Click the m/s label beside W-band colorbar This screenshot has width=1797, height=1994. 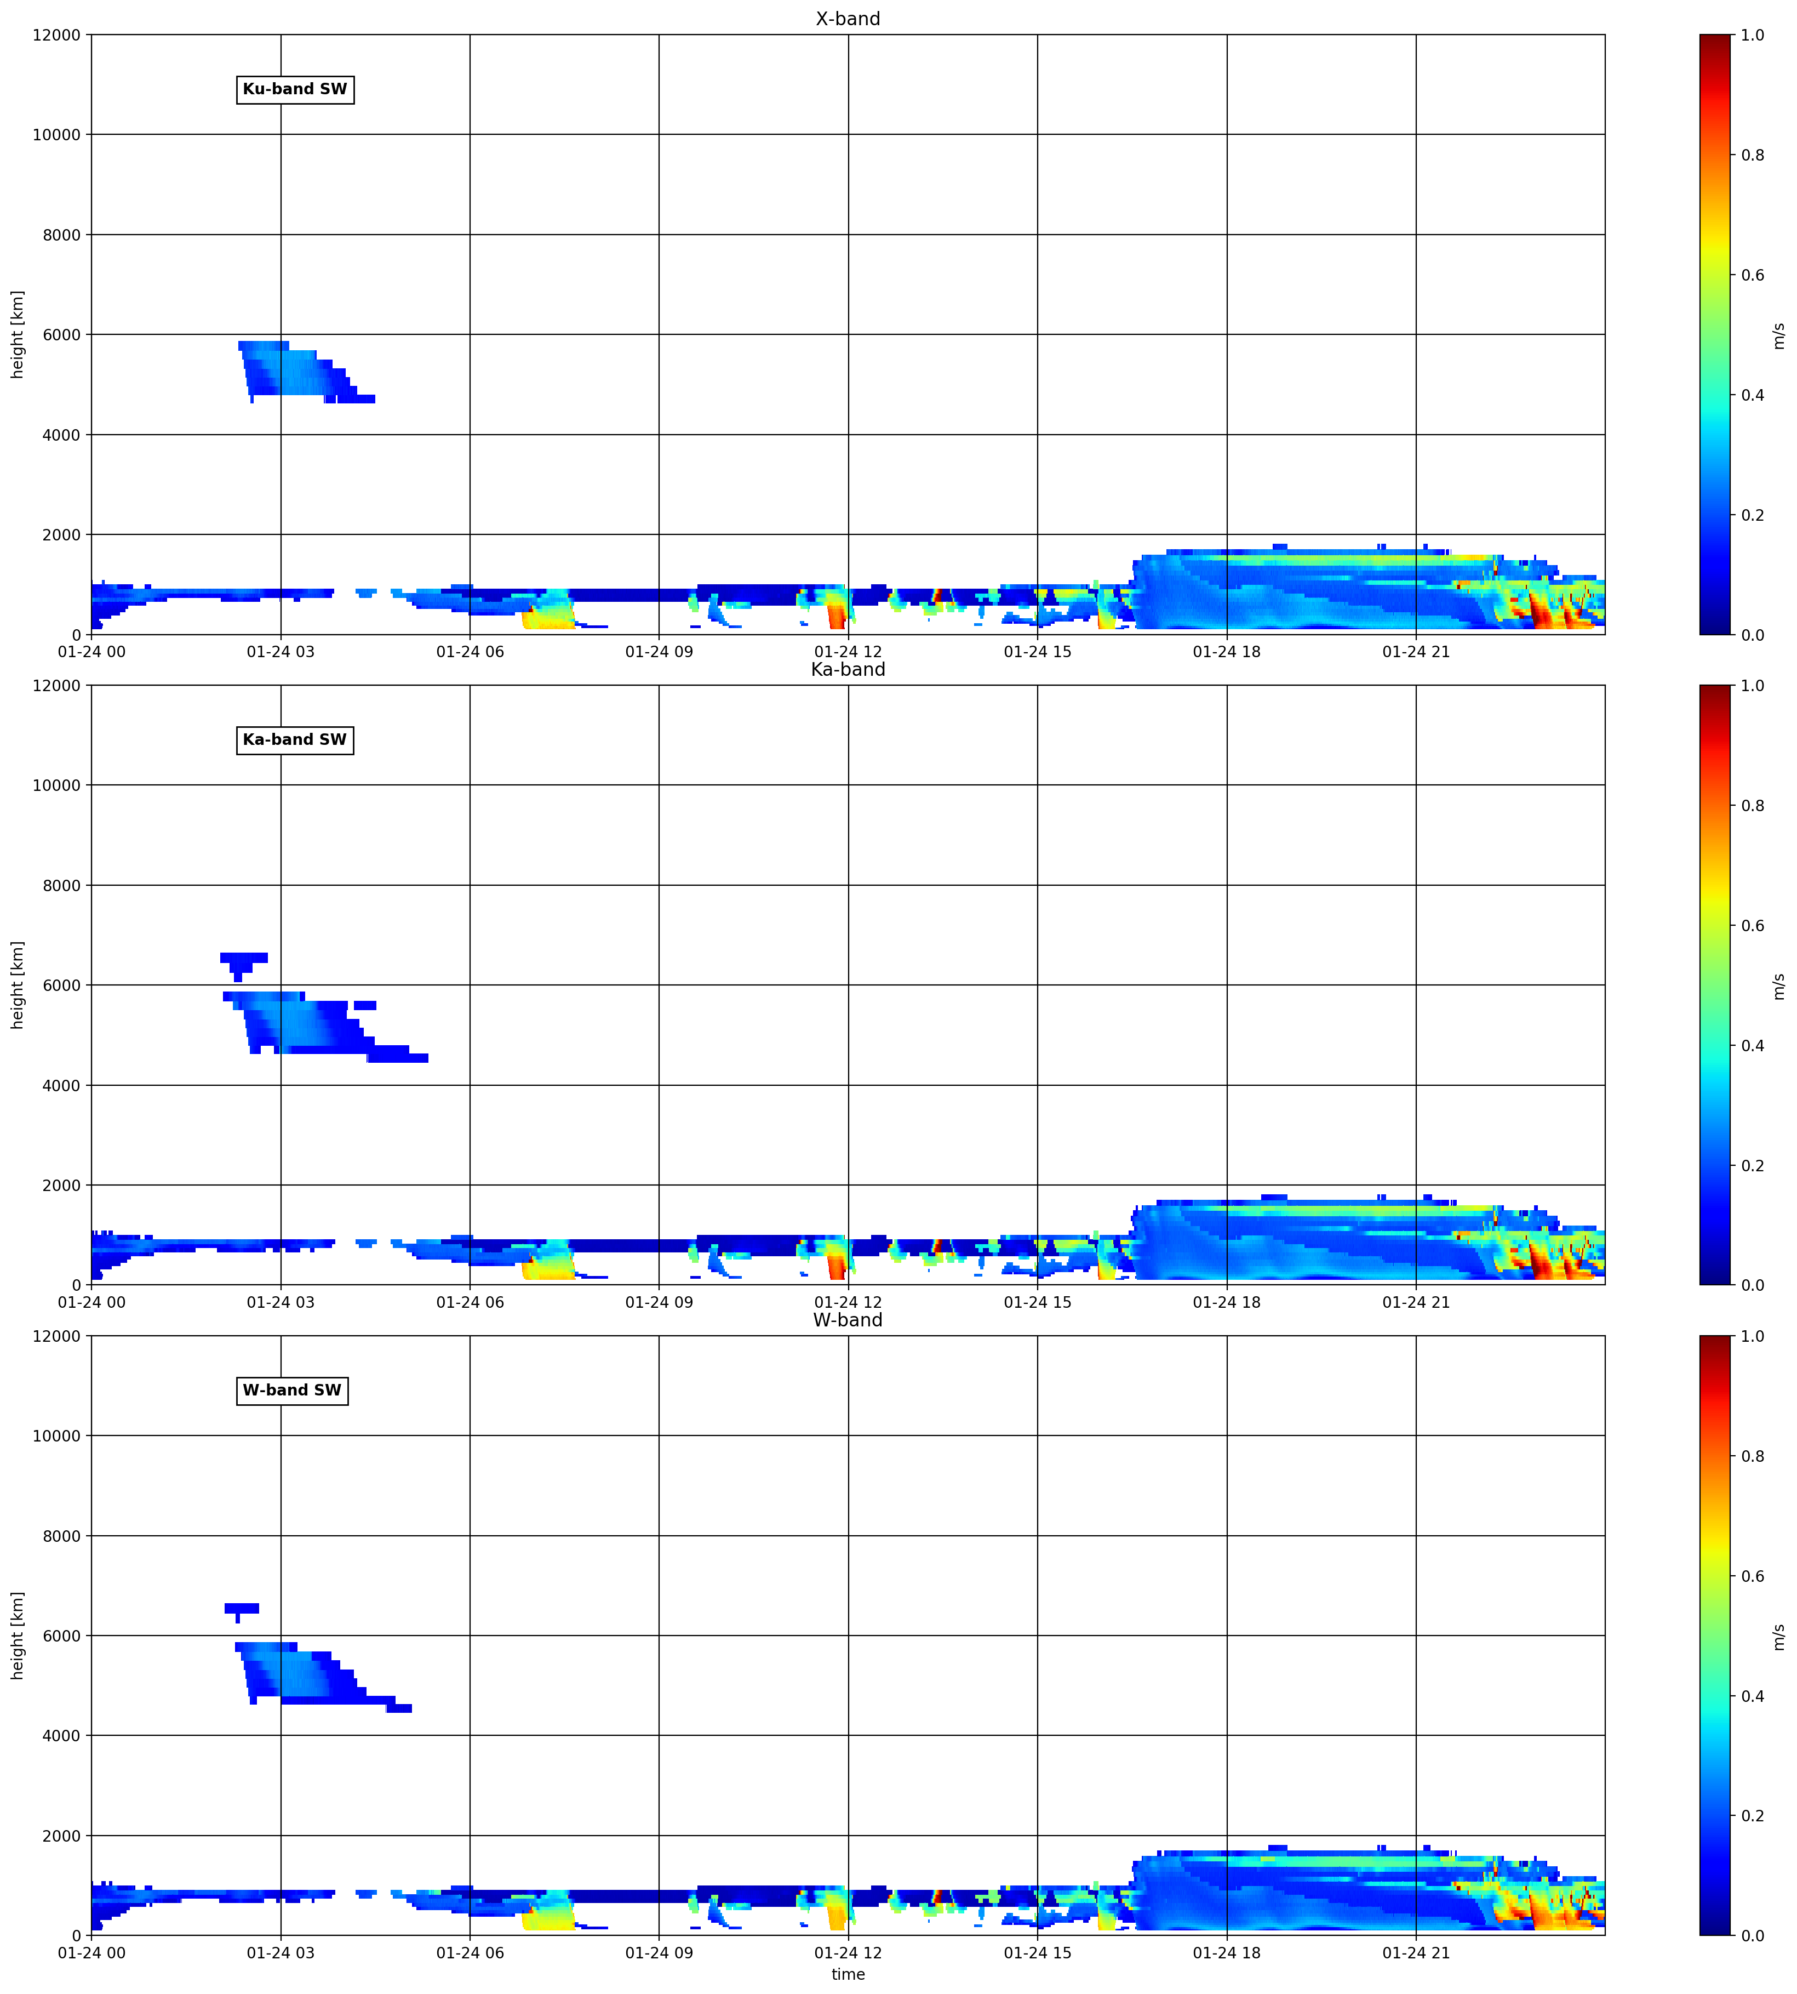(1778, 1637)
